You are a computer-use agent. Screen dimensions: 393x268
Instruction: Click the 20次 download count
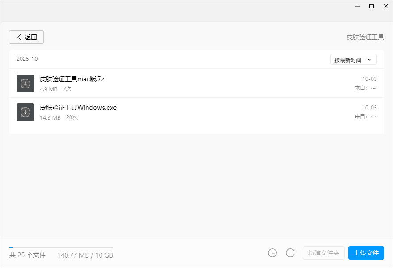tap(72, 117)
